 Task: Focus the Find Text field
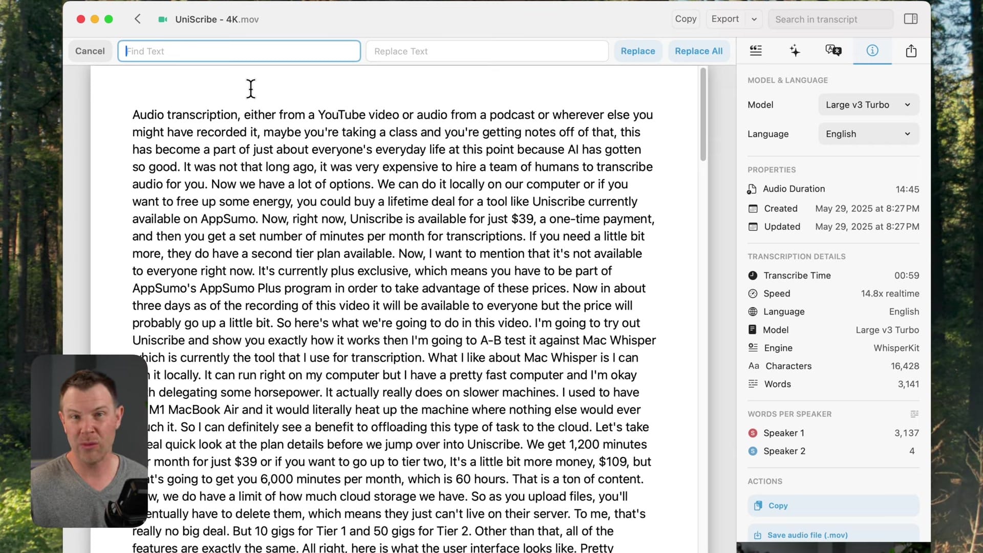(239, 51)
